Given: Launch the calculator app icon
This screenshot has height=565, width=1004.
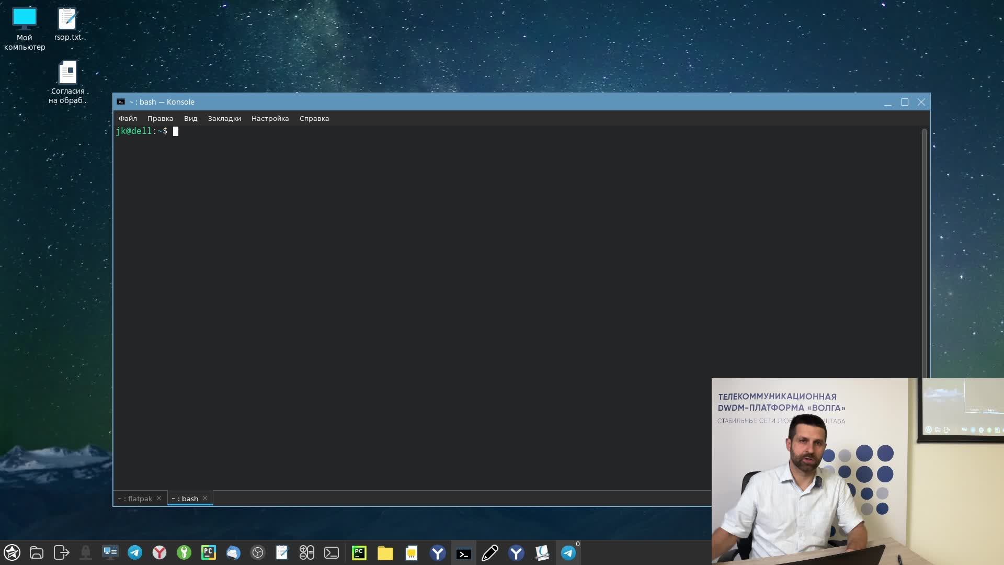Looking at the screenshot, I should click(307, 552).
